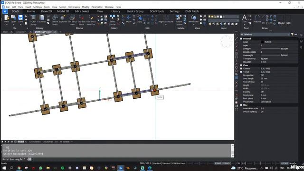
Task: Switch to SCAD Tools ribbon tab
Action: pos(157,11)
